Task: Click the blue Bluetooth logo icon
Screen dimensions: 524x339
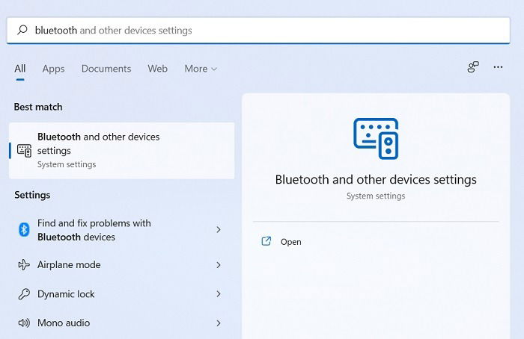Action: tap(24, 230)
